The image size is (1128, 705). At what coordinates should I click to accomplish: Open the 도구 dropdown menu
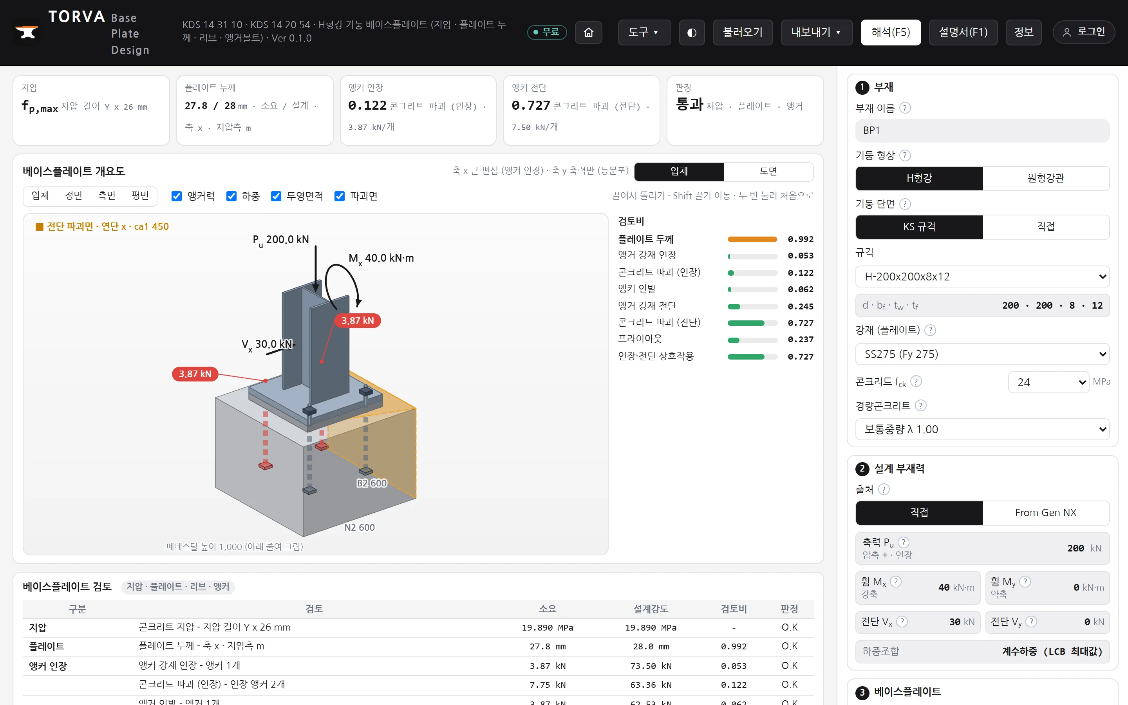(x=644, y=32)
